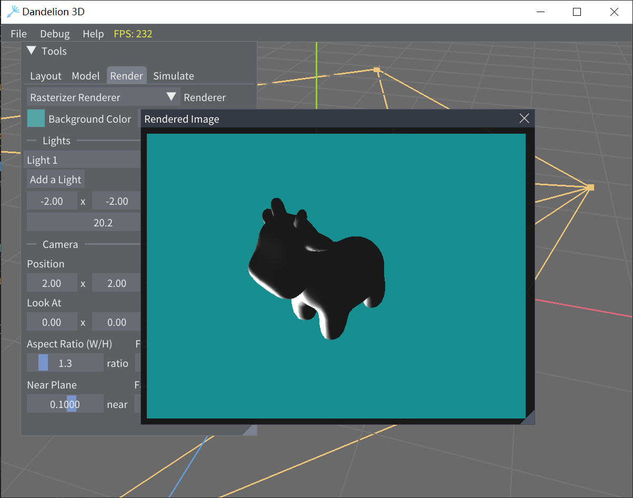Open the Rasterizer Renderer dropdown

tap(103, 97)
